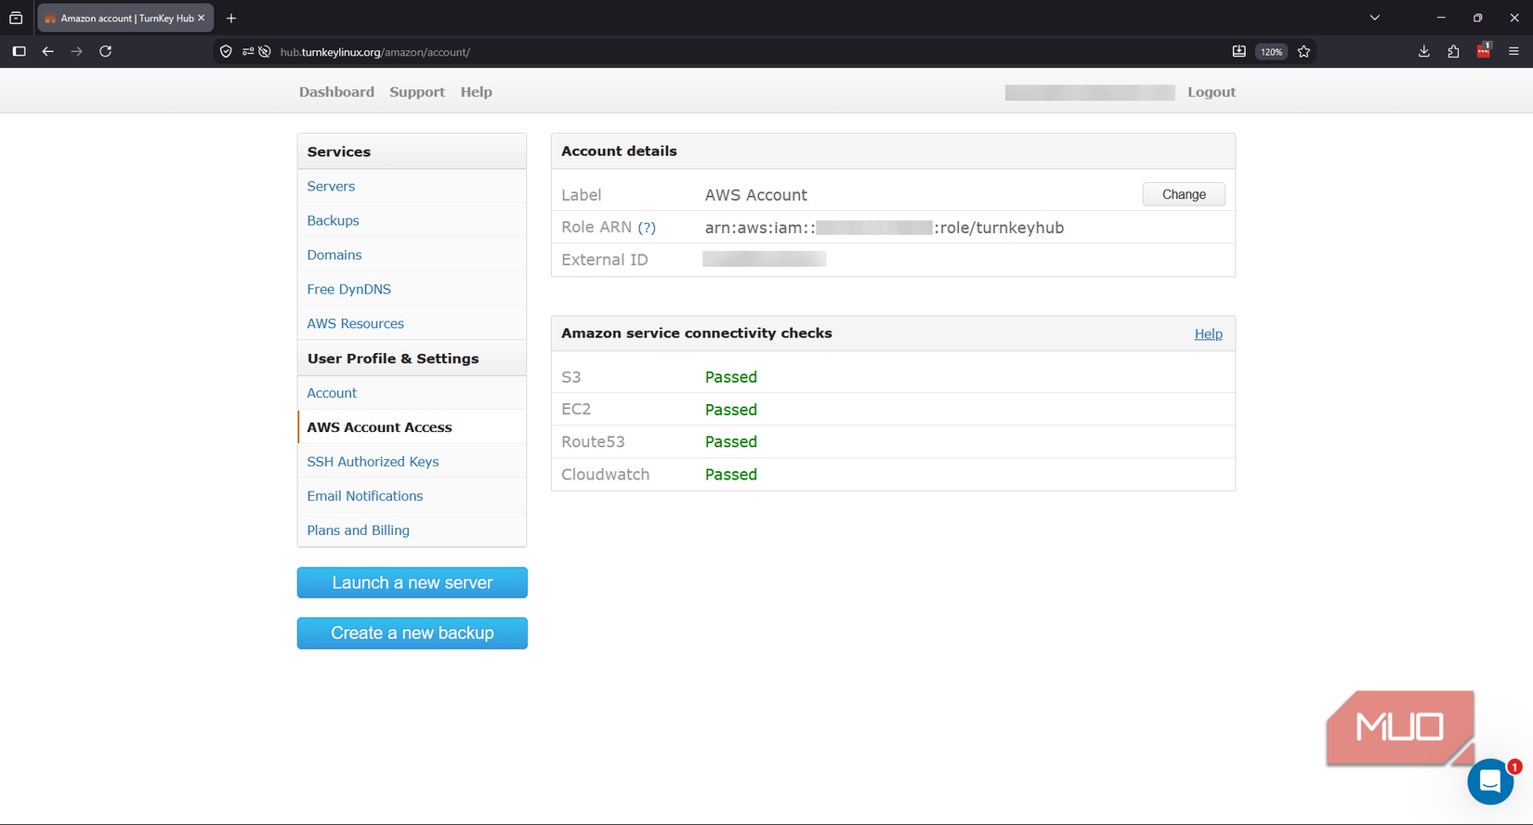Viewport: 1533px width, 825px height.
Task: Reload the page with the refresh icon
Action: tap(106, 51)
